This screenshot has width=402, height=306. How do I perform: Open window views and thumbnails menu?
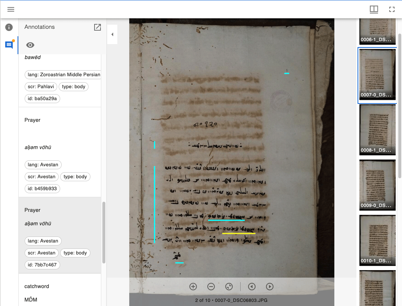374,9
